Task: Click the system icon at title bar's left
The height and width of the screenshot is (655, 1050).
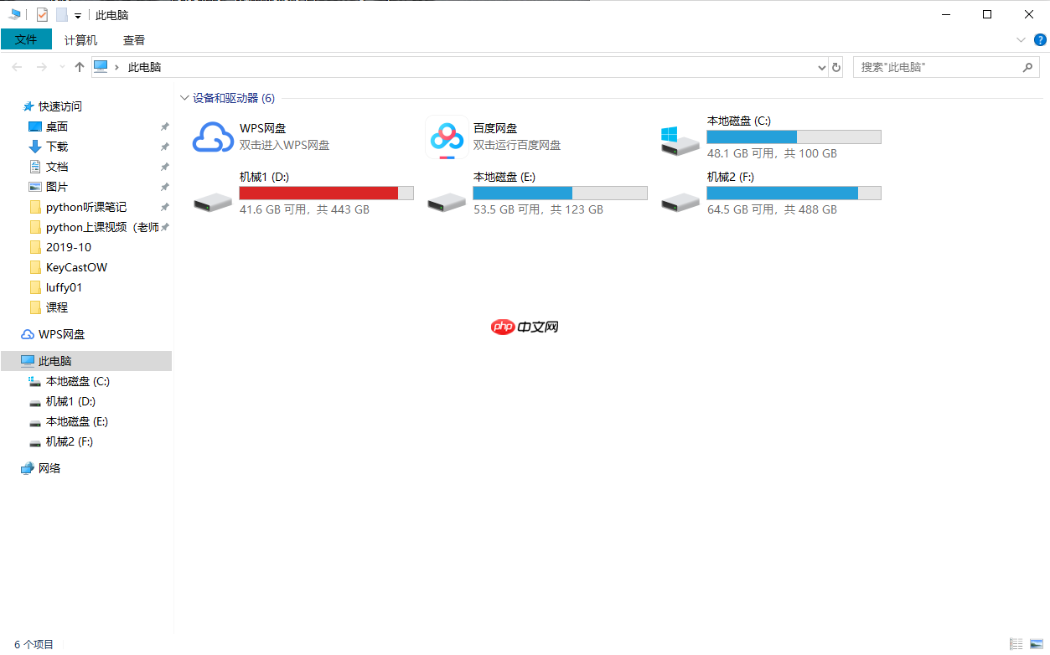Action: pyautogui.click(x=15, y=15)
